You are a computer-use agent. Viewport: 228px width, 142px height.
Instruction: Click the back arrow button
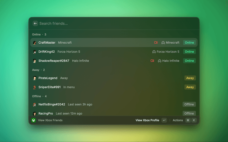point(35,23)
